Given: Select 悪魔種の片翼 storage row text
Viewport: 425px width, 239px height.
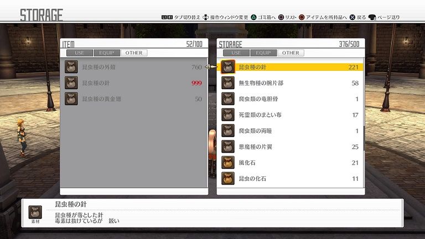Looking at the screenshot, I should click(255, 147).
